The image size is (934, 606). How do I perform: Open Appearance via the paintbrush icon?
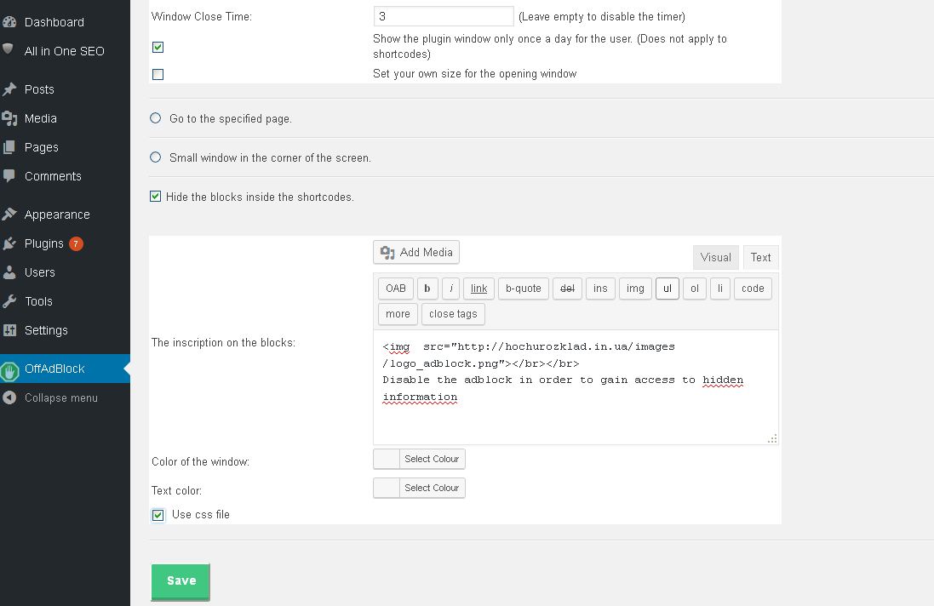tap(9, 214)
